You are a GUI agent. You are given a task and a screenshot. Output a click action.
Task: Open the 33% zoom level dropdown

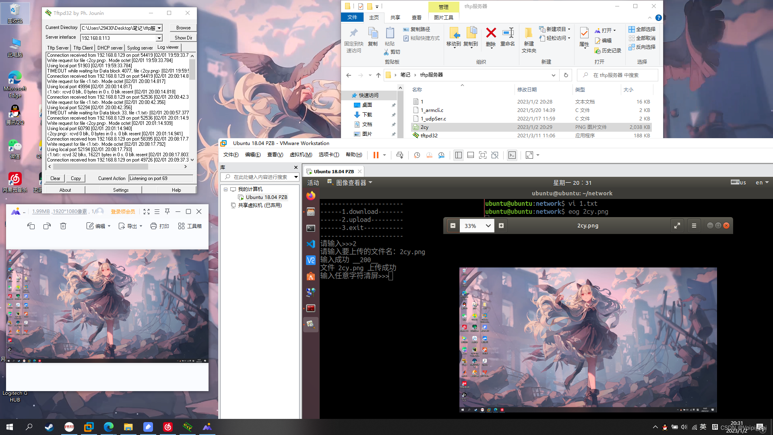click(488, 226)
